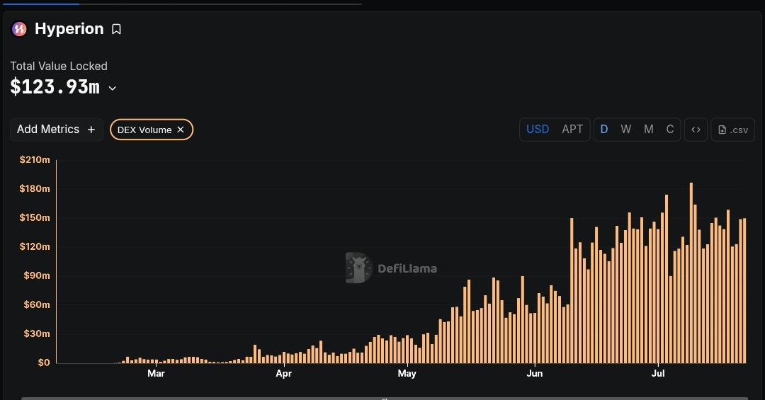Click the Hyperion protocol logo icon

(19, 29)
